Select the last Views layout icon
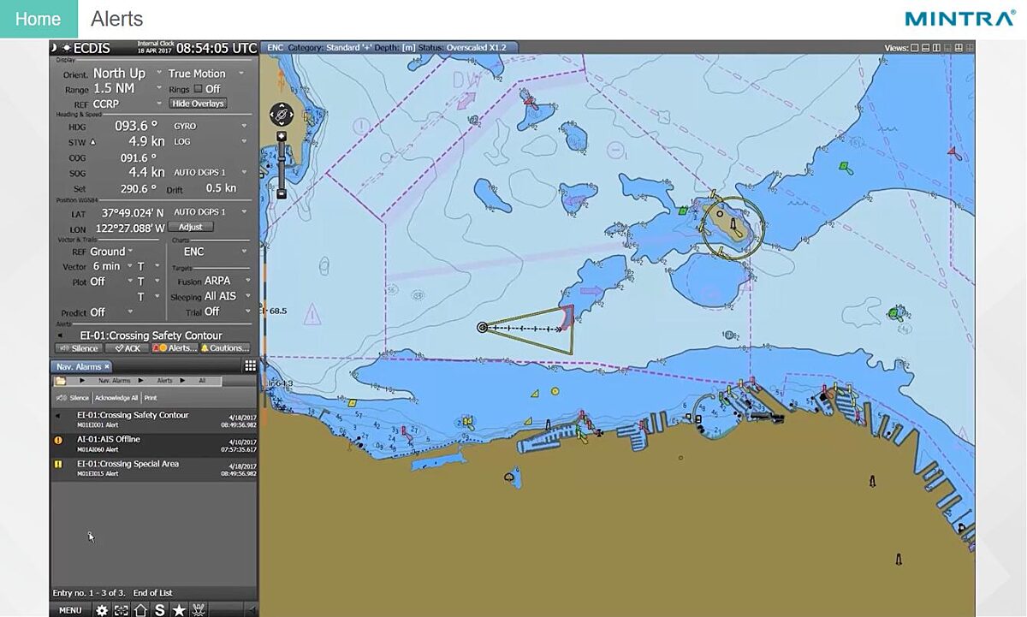 pyautogui.click(x=971, y=48)
